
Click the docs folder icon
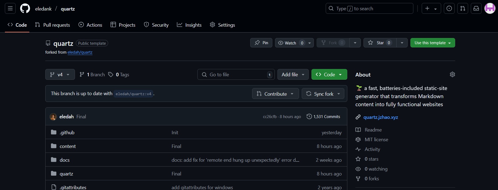(x=54, y=160)
